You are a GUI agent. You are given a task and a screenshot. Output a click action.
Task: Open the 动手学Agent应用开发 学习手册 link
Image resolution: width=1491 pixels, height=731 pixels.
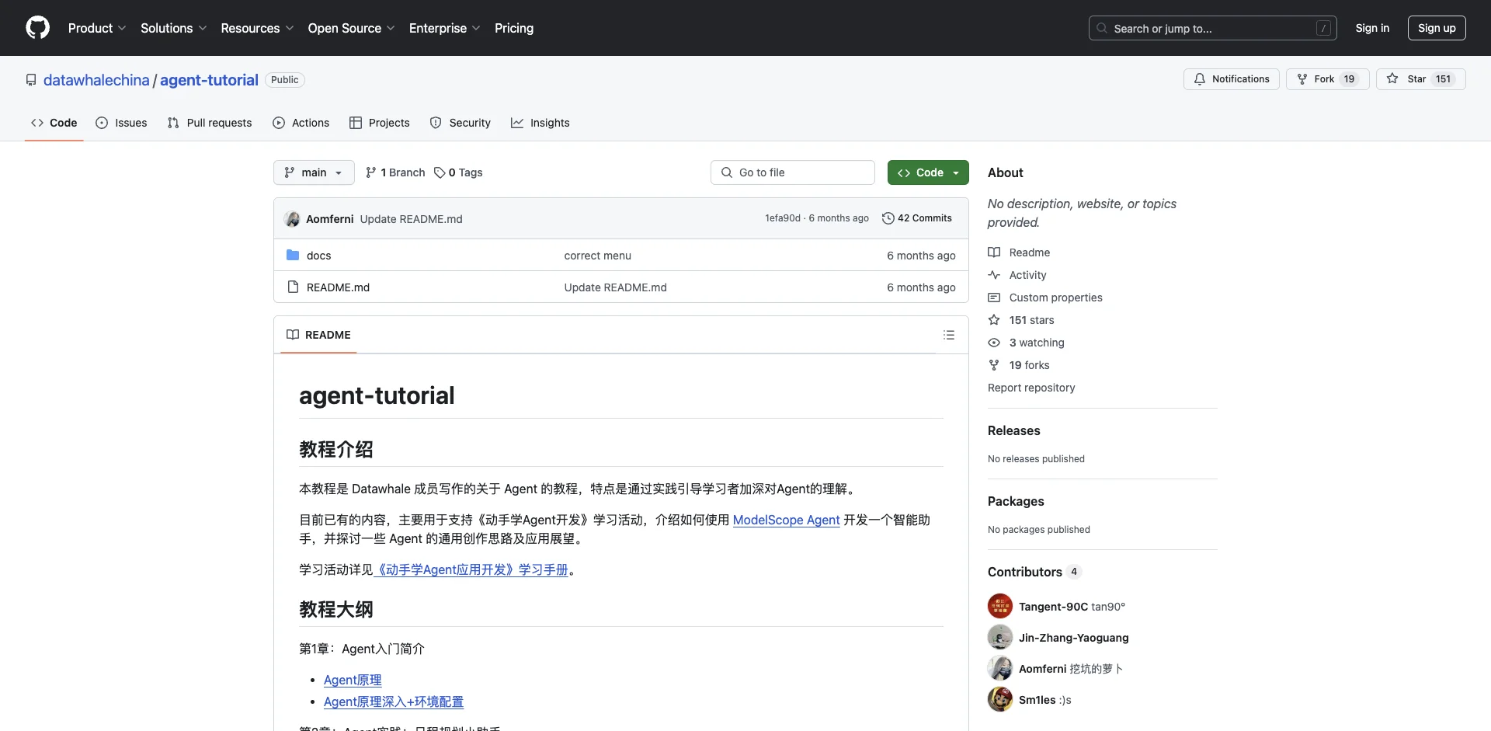tap(471, 569)
